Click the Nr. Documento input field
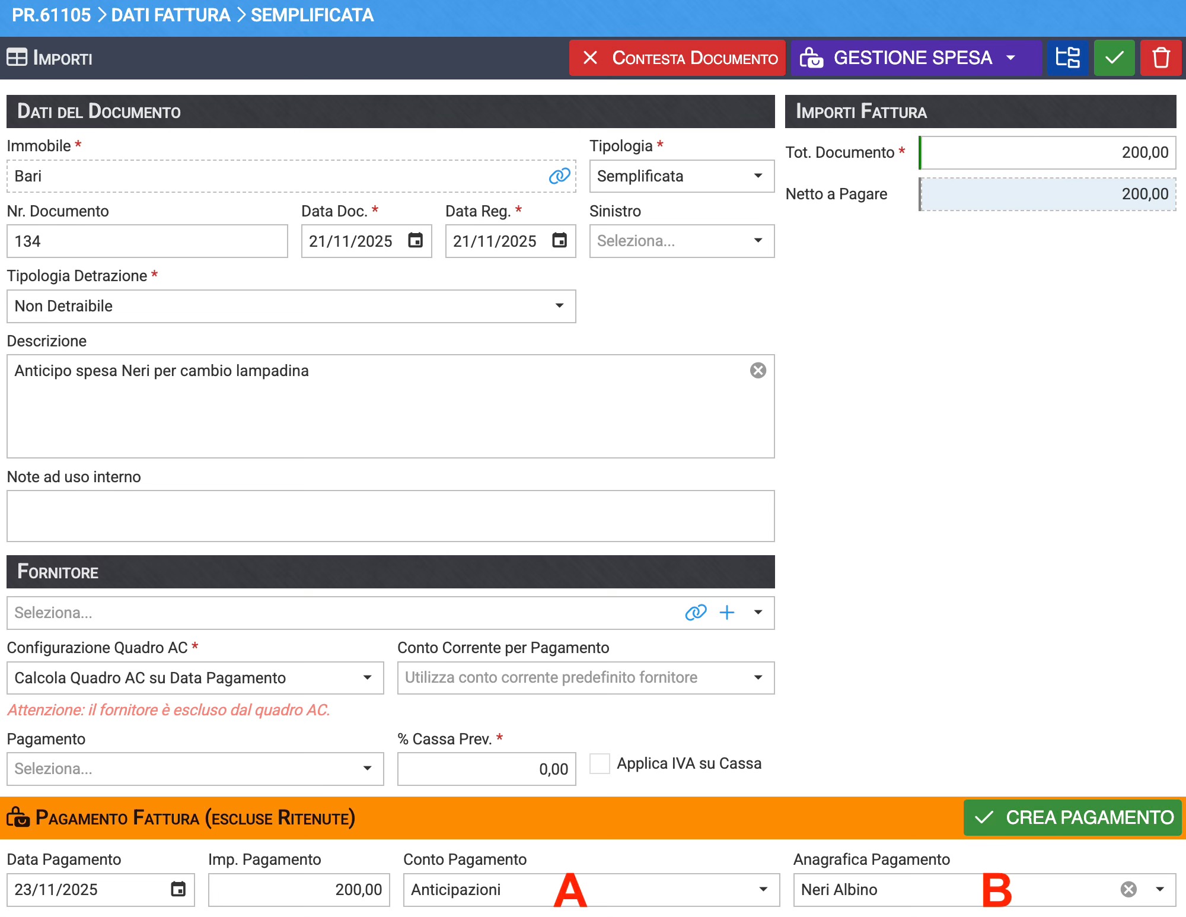 (x=147, y=241)
